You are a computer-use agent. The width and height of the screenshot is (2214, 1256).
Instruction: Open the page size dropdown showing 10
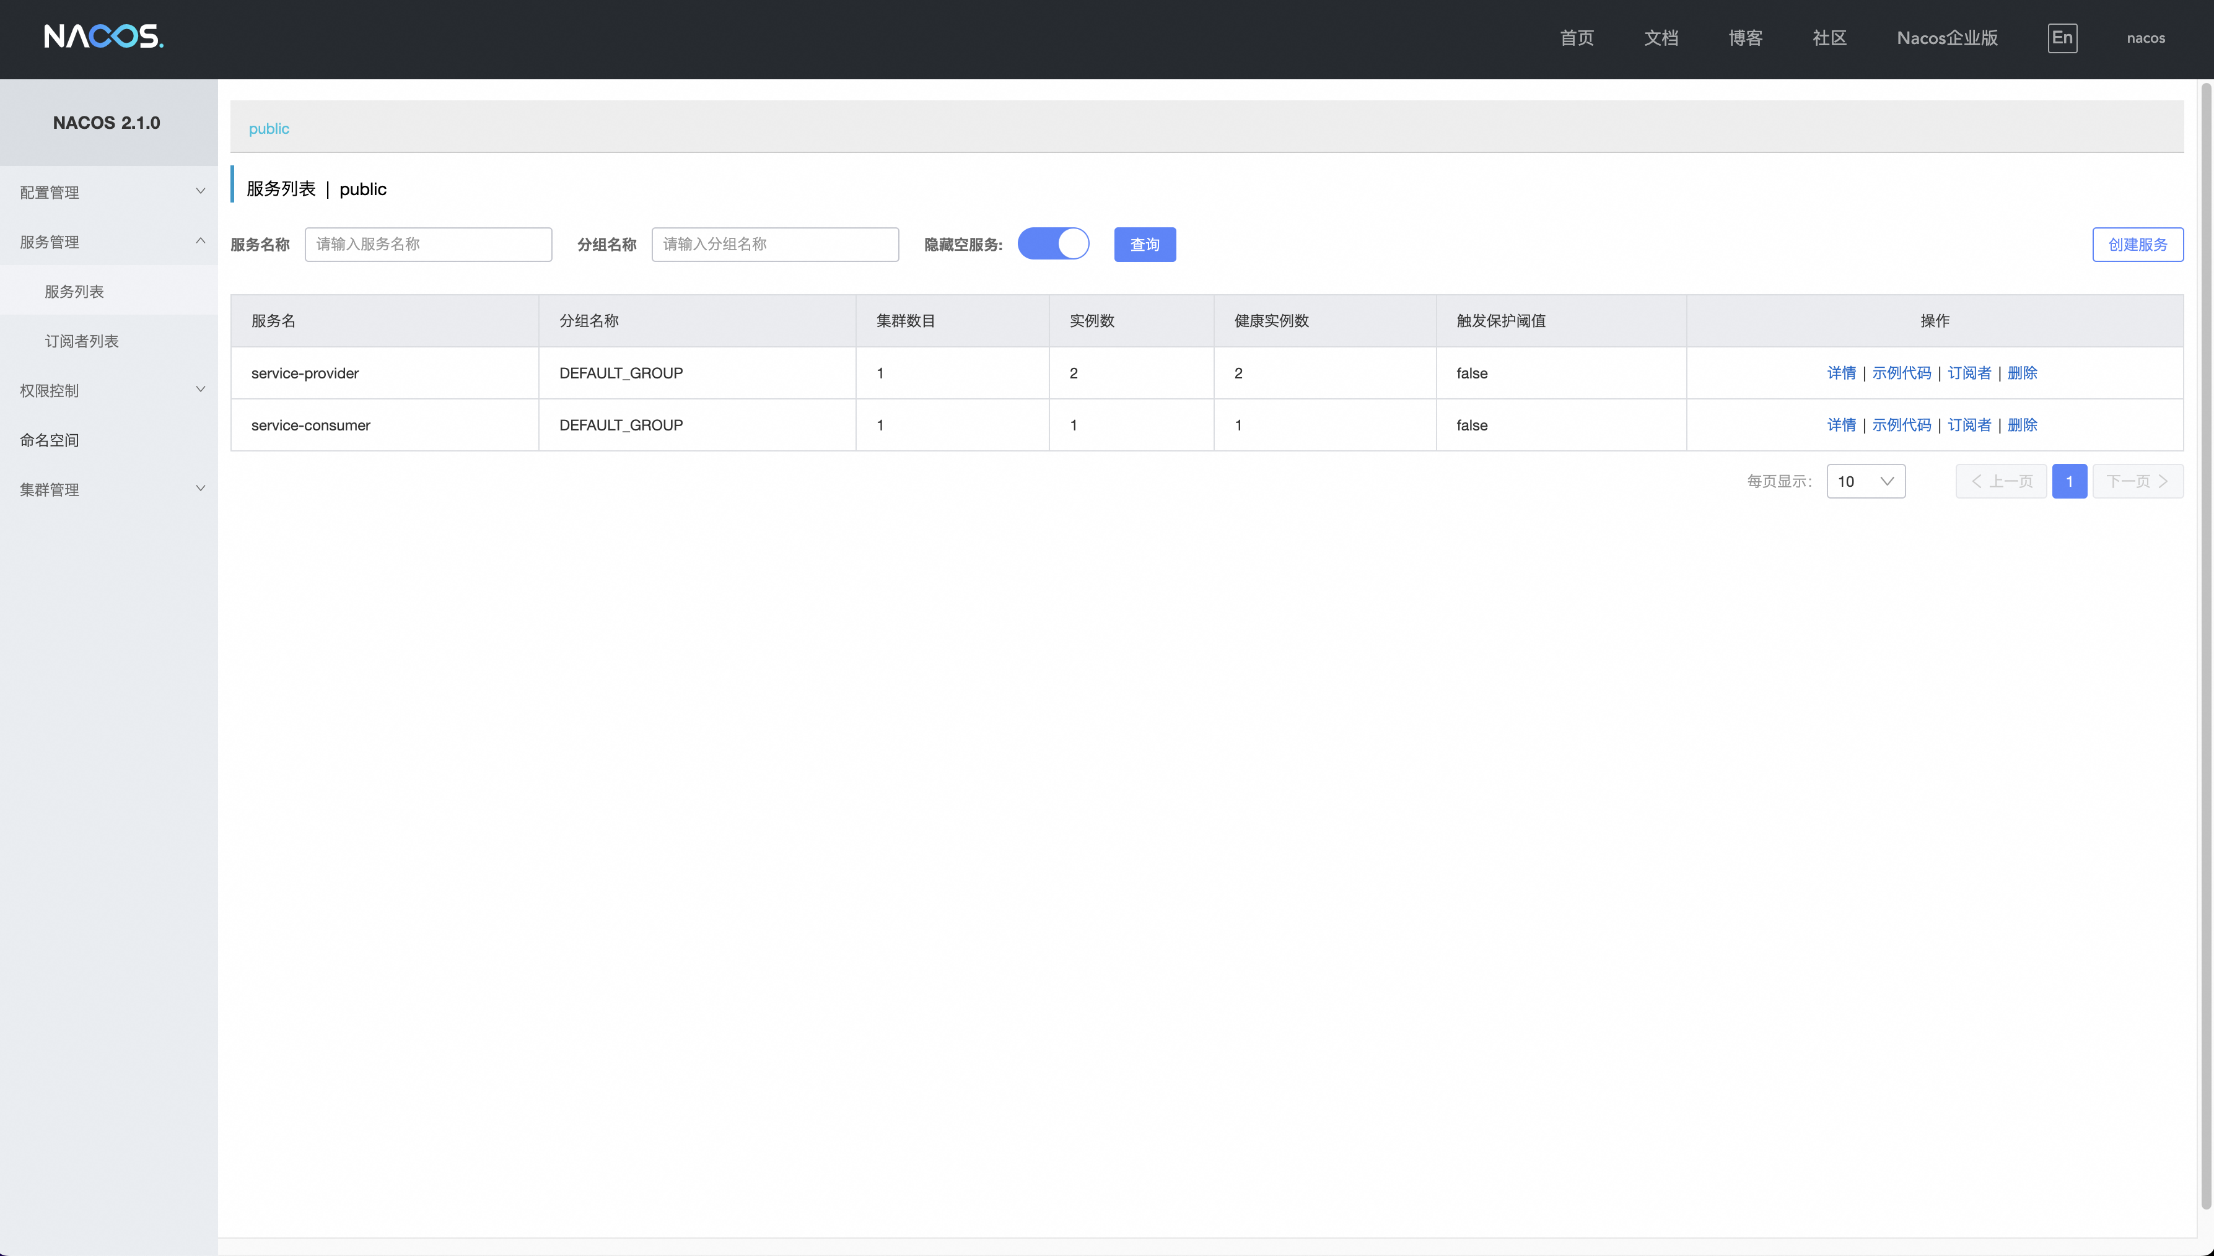pyautogui.click(x=1865, y=481)
